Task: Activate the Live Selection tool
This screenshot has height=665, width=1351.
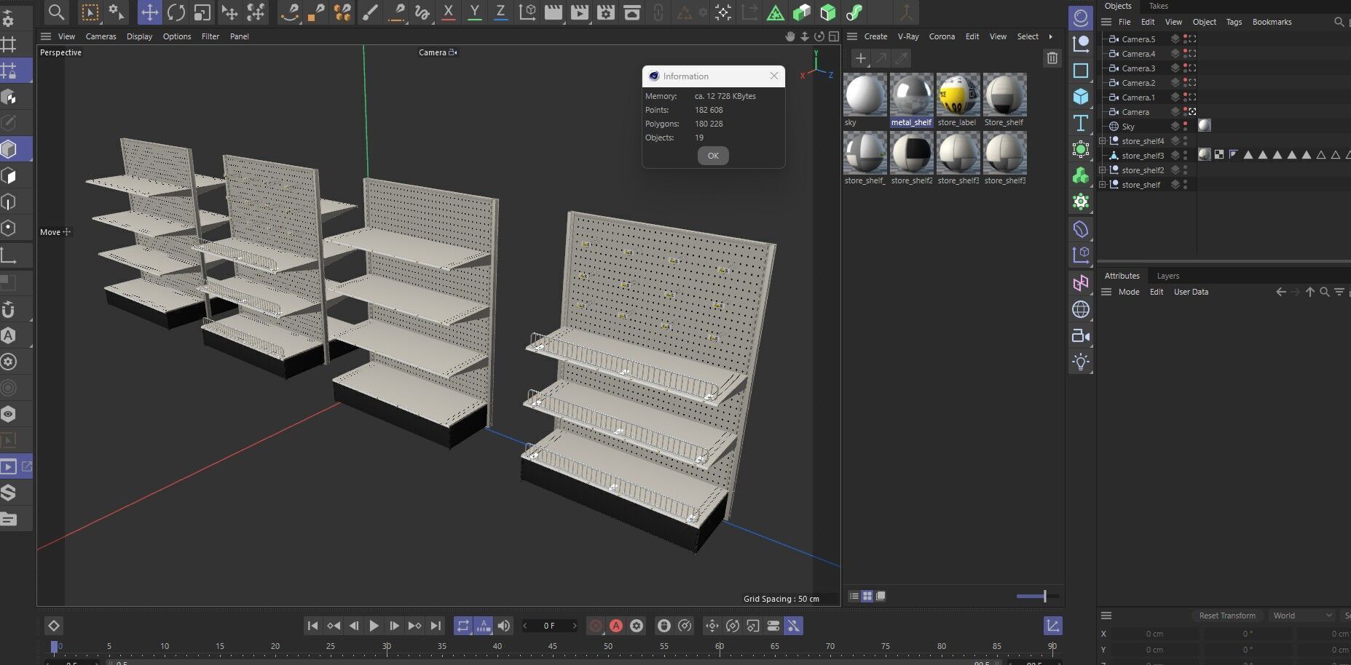Action: point(90,12)
